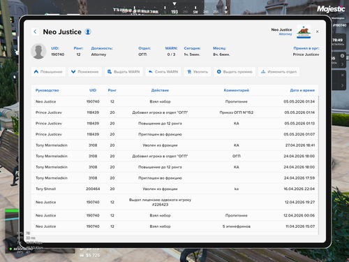Click the bear flag organization emblem
The width and height of the screenshot is (349, 262).
tap(304, 32)
